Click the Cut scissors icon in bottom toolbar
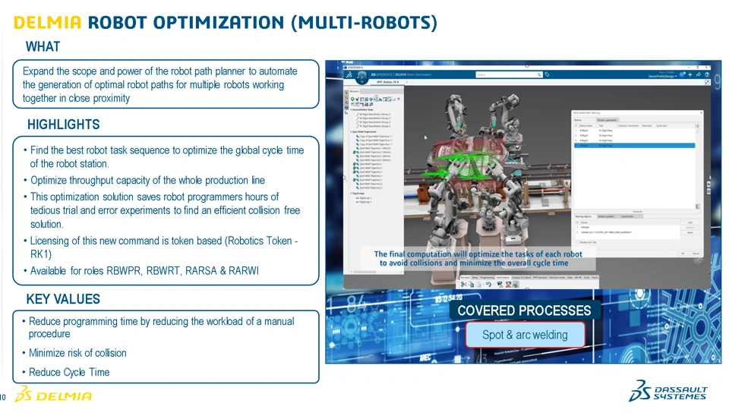This screenshot has width=729, height=416. click(463, 284)
